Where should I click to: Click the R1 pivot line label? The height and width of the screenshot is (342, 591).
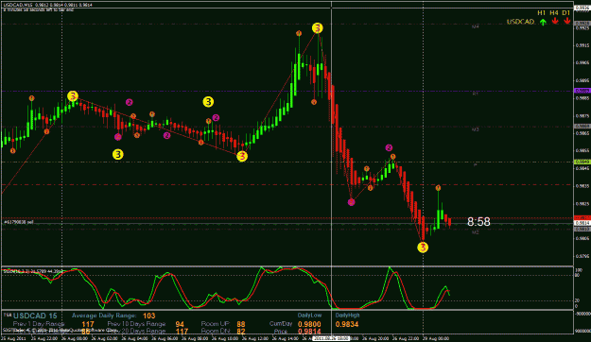coord(476,94)
